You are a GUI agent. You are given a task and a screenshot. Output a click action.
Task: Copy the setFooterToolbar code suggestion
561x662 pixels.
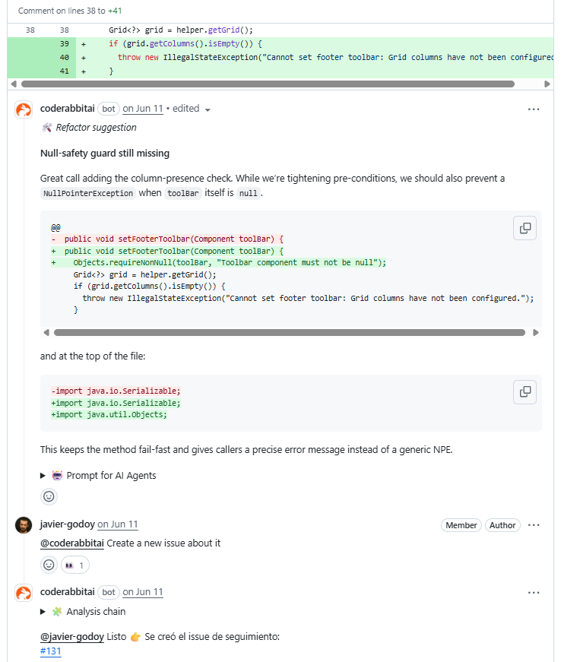tap(525, 228)
